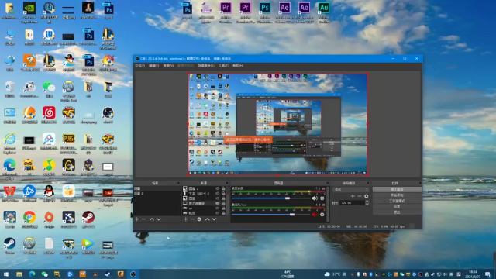Open the scene transition type dropdown
Screen dimensions: 496x279
[x=351, y=190]
